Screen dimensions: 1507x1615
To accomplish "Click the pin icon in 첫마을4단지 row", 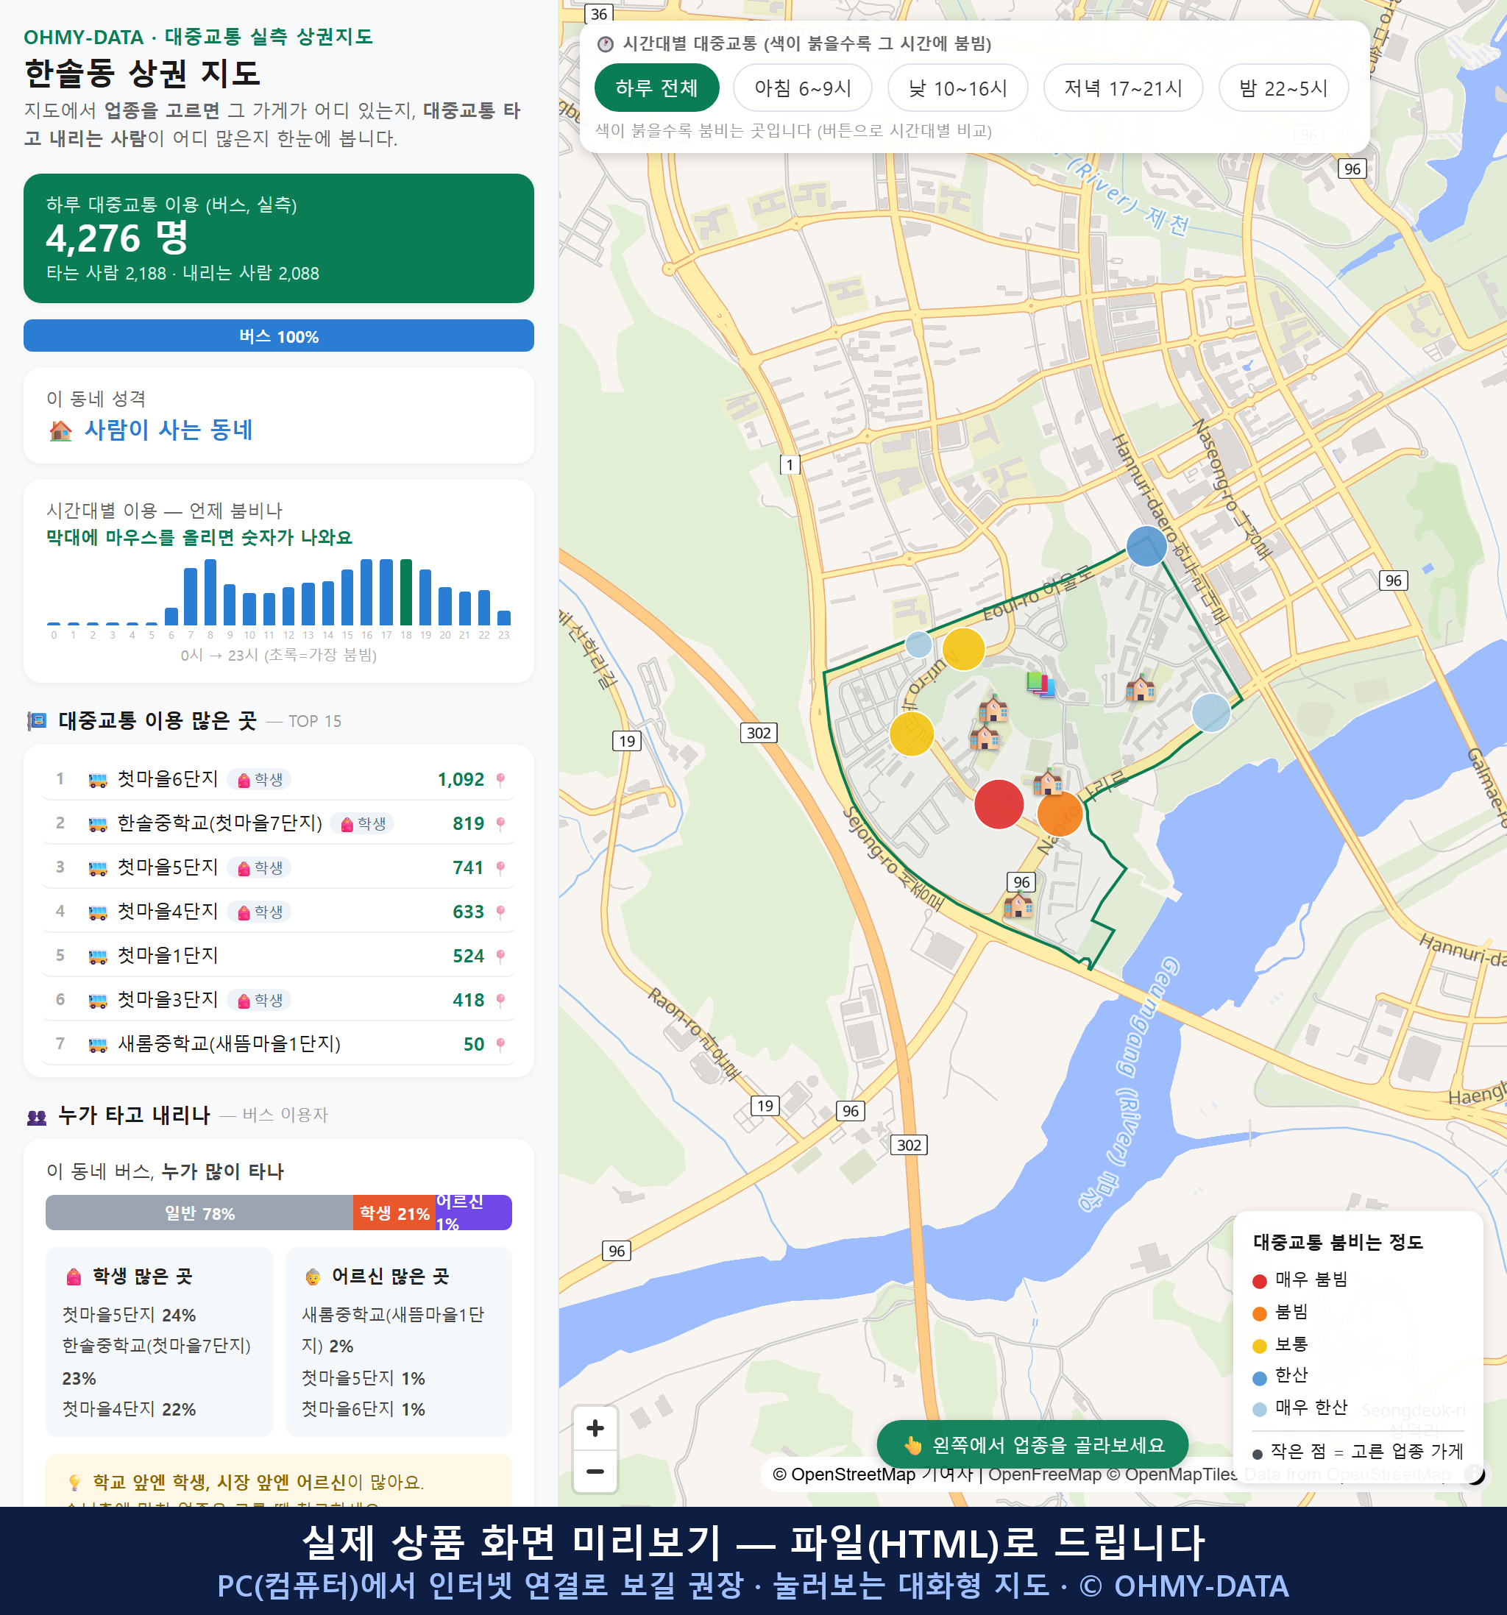I will pos(500,912).
